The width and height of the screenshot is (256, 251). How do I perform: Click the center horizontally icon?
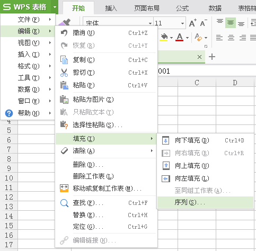click(231, 38)
